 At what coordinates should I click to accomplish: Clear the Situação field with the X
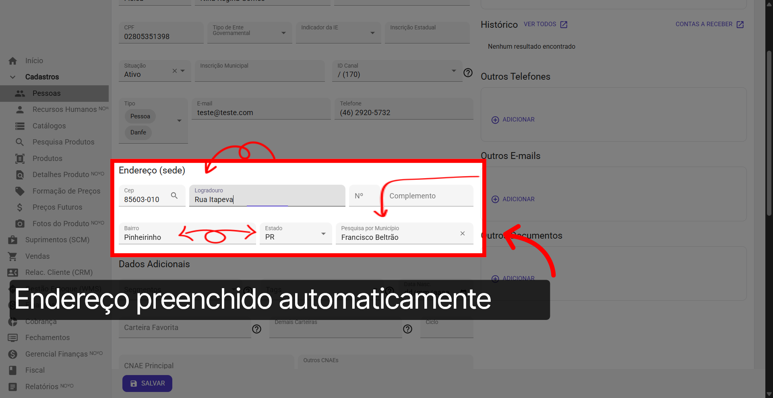pyautogui.click(x=174, y=70)
